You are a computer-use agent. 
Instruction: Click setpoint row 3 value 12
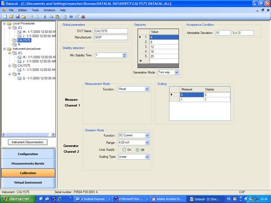point(164,47)
